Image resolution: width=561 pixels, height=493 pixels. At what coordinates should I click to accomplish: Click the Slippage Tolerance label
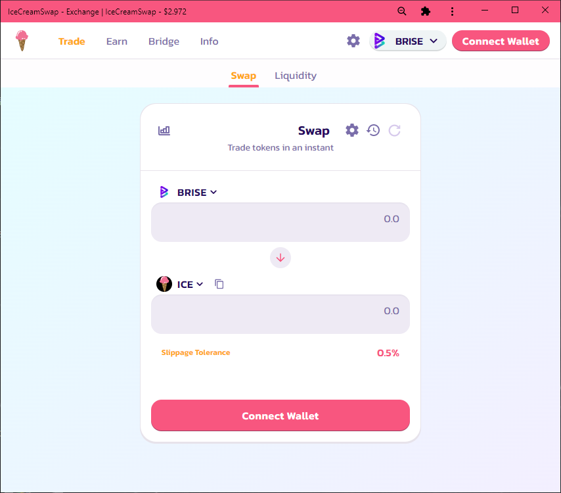click(196, 352)
